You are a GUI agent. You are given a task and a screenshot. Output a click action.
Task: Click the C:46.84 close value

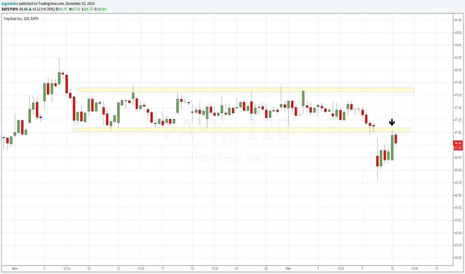pos(100,9)
